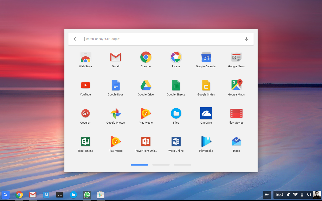Image resolution: width=322 pixels, height=201 pixels.
Task: Click the 16:42 clock in system tray
Action: (279, 195)
